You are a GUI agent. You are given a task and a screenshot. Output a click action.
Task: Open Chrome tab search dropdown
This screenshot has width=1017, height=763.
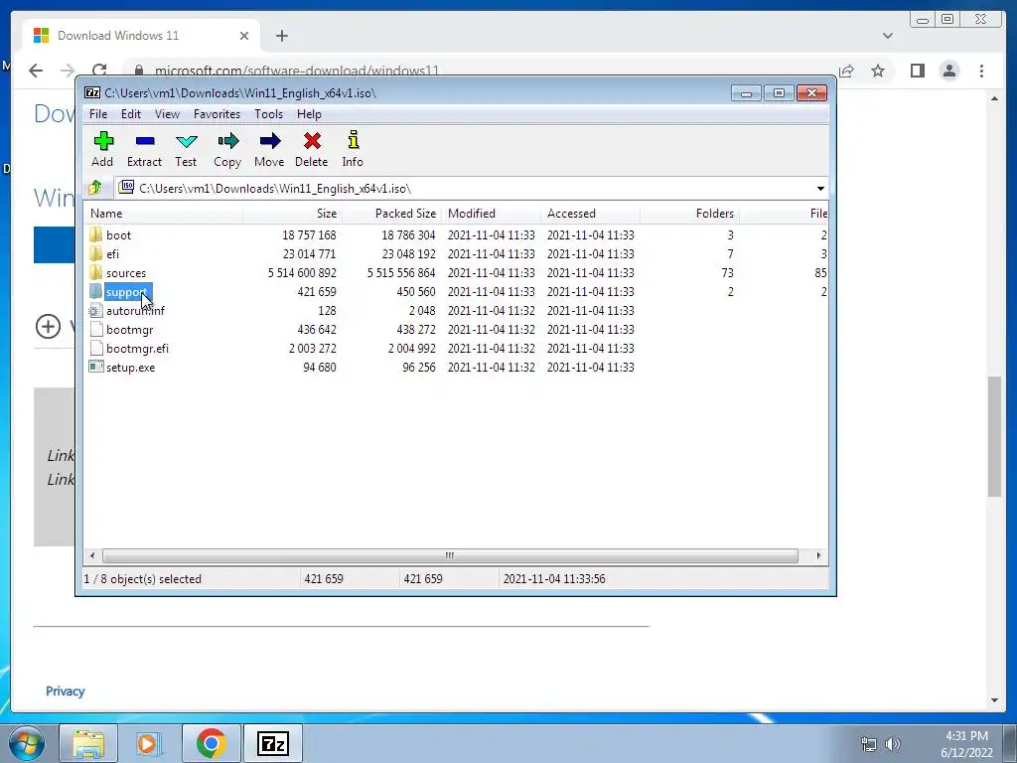pyautogui.click(x=888, y=36)
